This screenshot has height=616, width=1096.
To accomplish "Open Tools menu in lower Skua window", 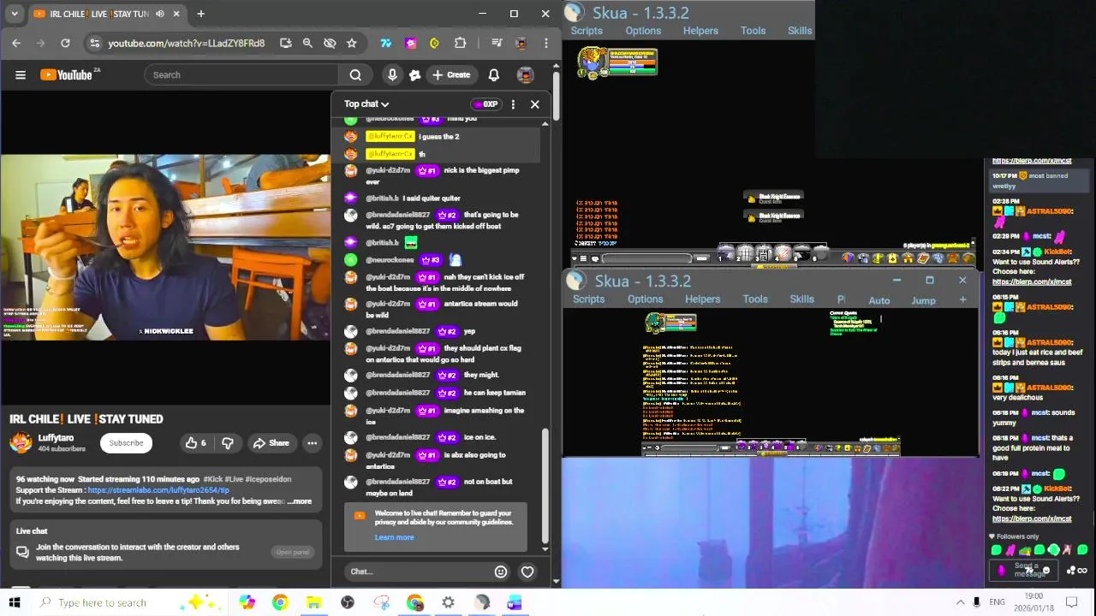I will pos(755,299).
